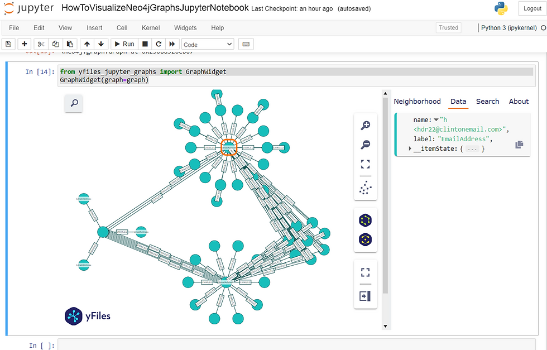Screen dimensions: 547x350
Task: Switch to the About tab
Action: tap(519, 102)
